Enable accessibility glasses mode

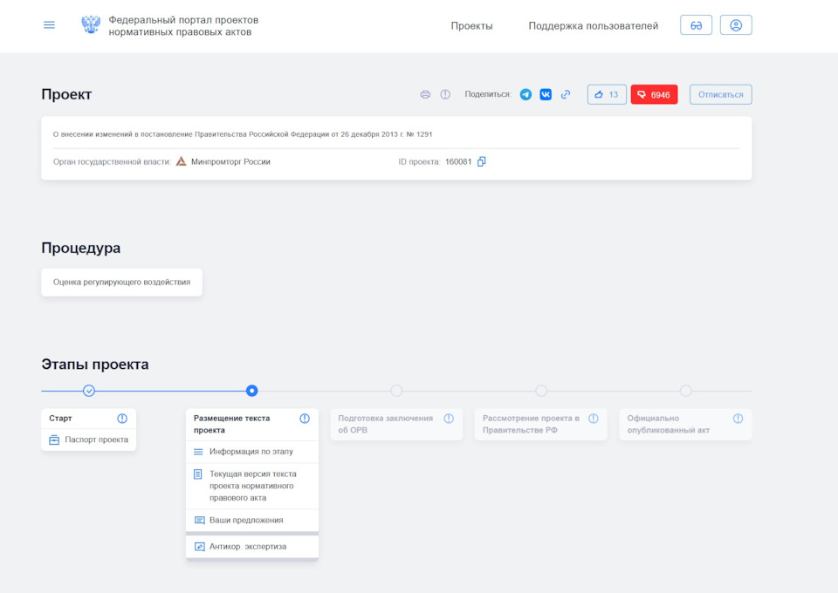pyautogui.click(x=696, y=25)
